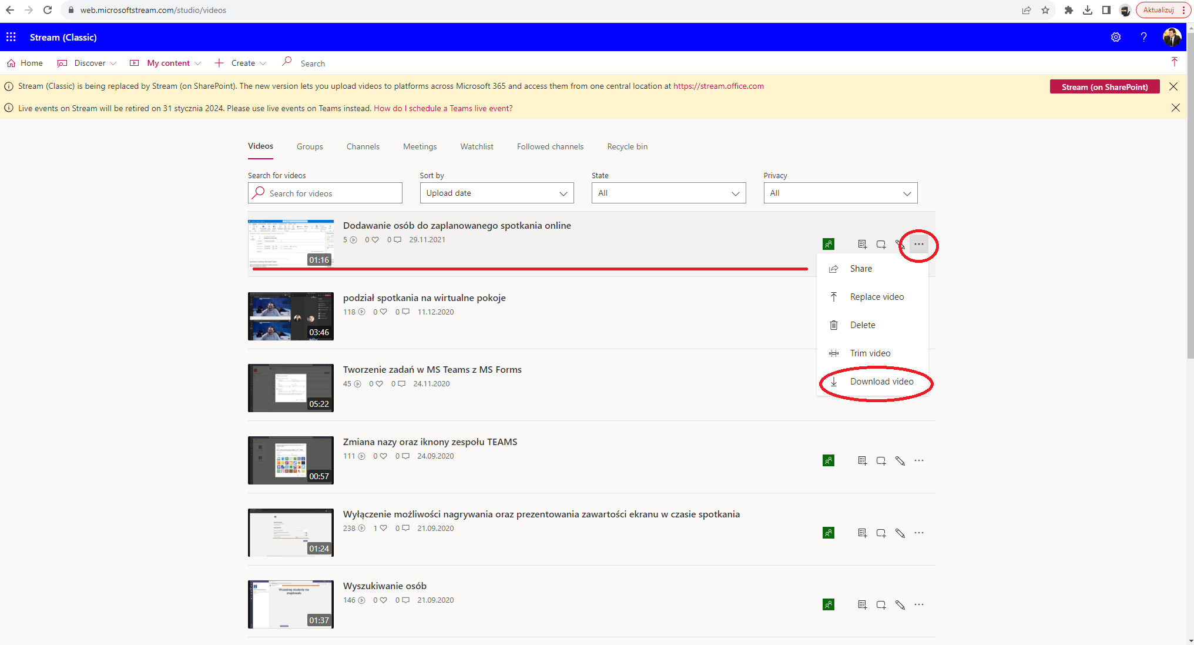Choose Download video from the context menu

[x=873, y=382]
